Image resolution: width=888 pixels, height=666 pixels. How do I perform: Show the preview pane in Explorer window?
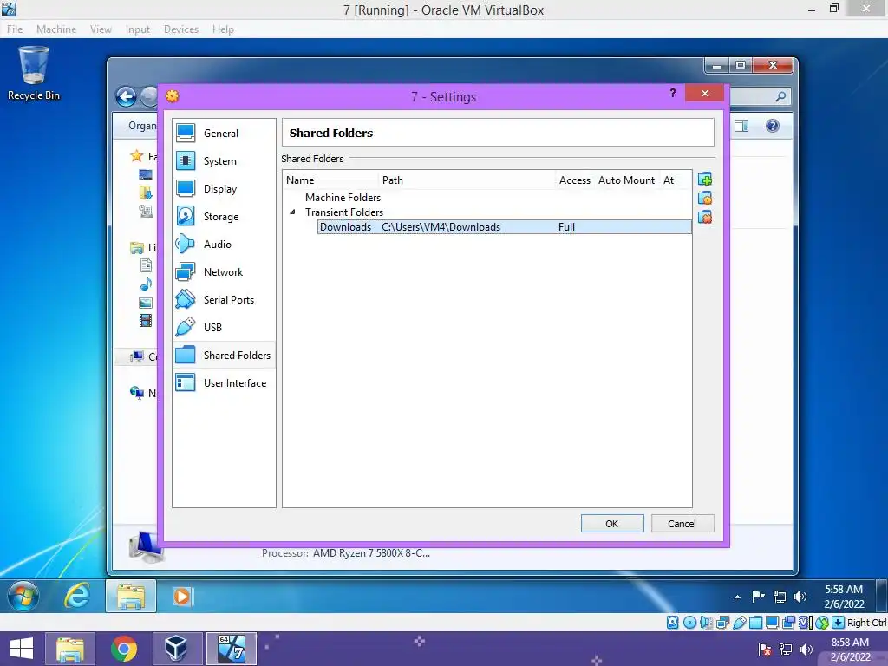pyautogui.click(x=741, y=126)
